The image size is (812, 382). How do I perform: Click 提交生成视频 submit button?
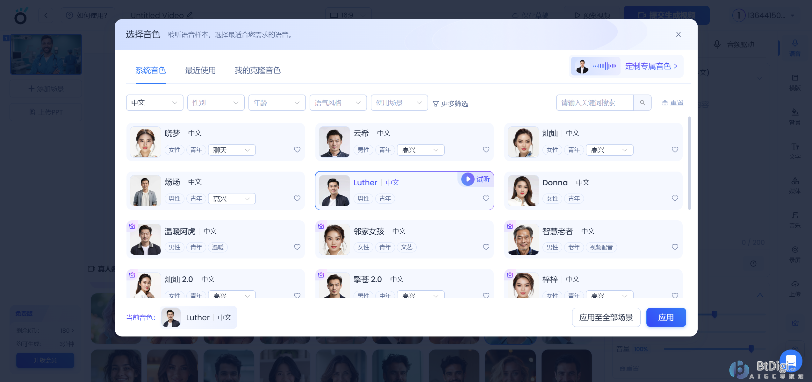coord(666,15)
